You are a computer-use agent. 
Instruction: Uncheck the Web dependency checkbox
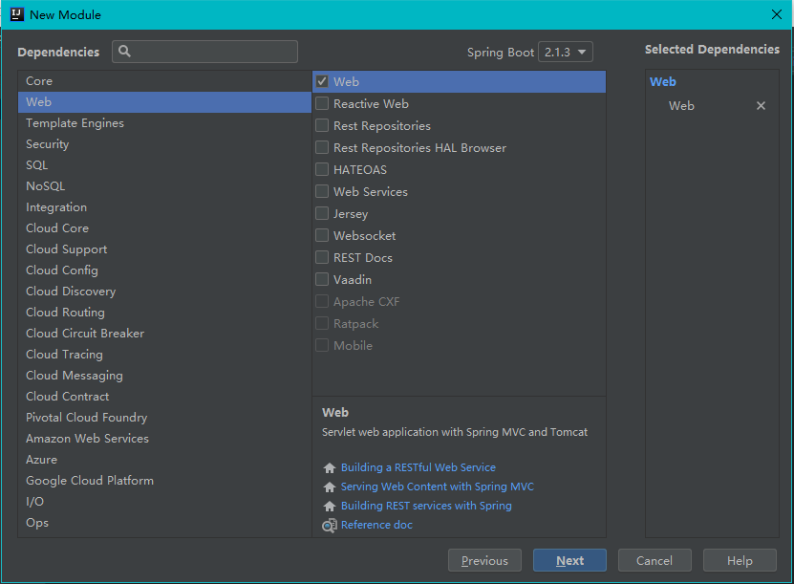322,81
